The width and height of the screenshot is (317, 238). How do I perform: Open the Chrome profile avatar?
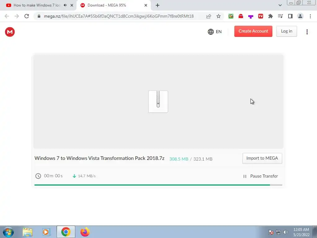click(x=300, y=16)
